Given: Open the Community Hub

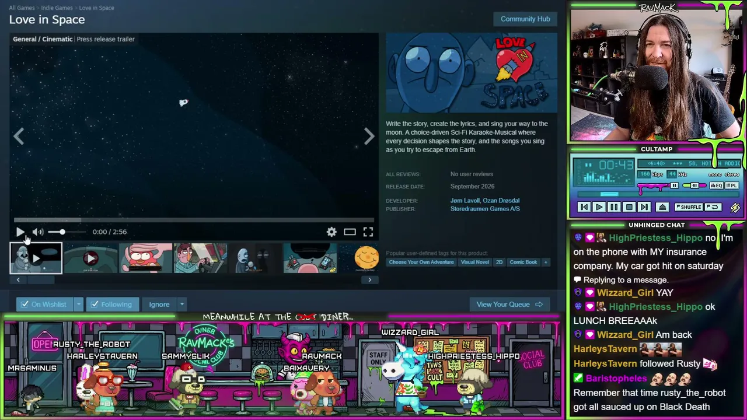Looking at the screenshot, I should (x=525, y=19).
